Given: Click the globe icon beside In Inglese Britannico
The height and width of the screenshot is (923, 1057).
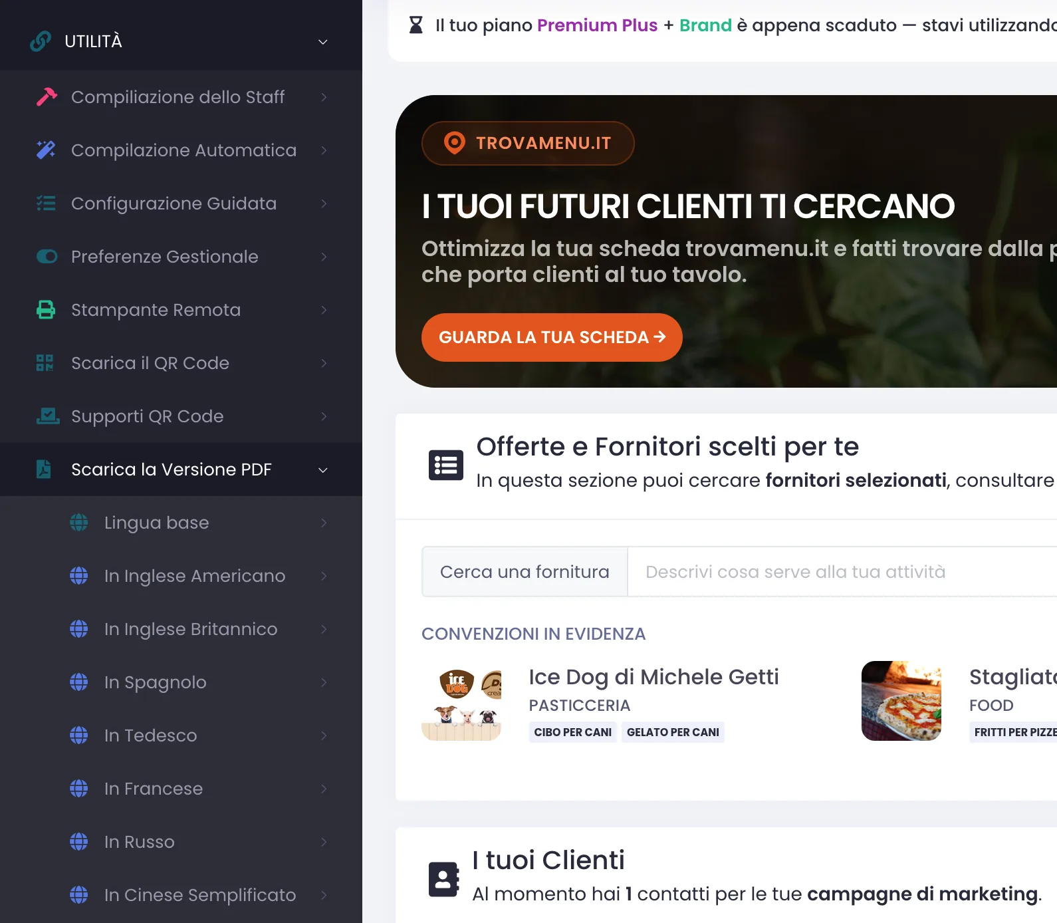Looking at the screenshot, I should pyautogui.click(x=79, y=629).
